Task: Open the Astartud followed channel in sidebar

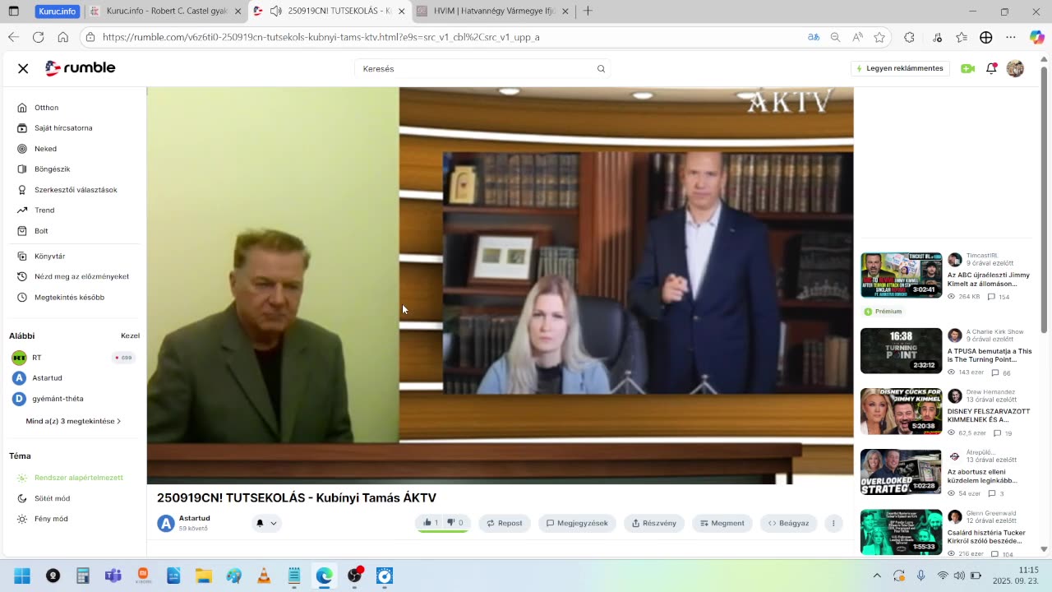Action: point(47,378)
